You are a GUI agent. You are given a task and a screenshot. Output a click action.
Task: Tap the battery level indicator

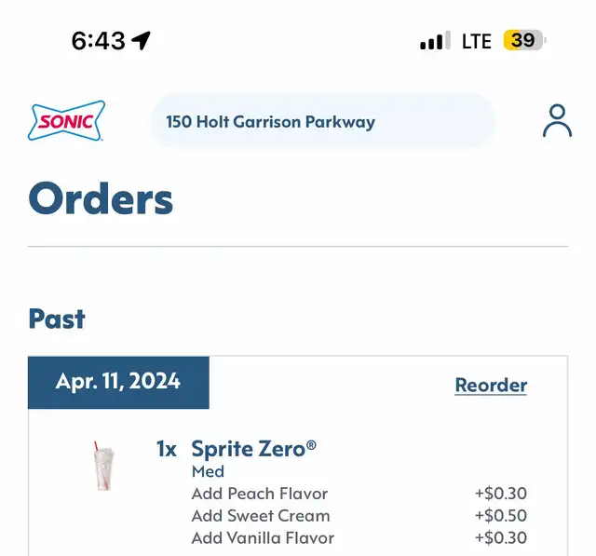click(524, 40)
